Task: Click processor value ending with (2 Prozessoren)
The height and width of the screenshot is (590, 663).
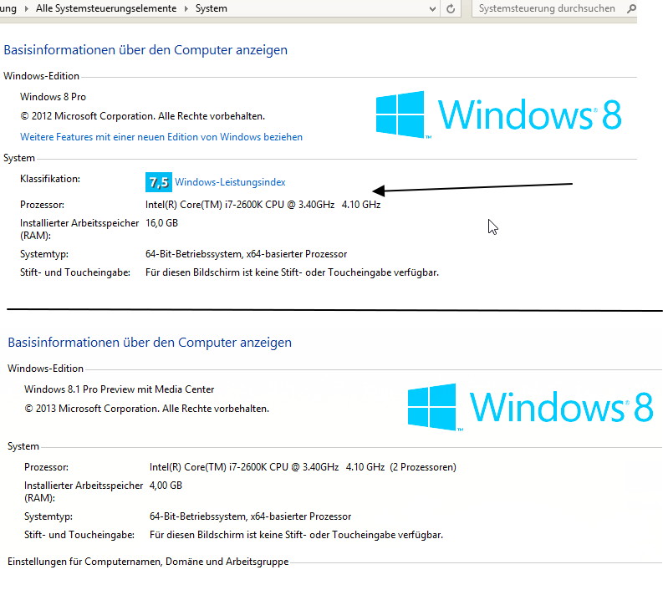Action: [303, 467]
